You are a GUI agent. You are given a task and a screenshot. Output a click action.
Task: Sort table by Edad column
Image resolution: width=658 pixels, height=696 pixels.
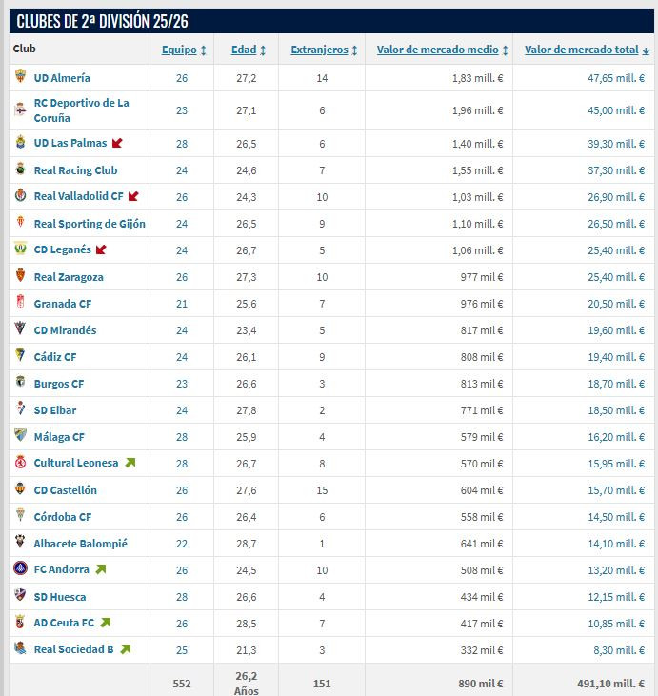click(249, 50)
